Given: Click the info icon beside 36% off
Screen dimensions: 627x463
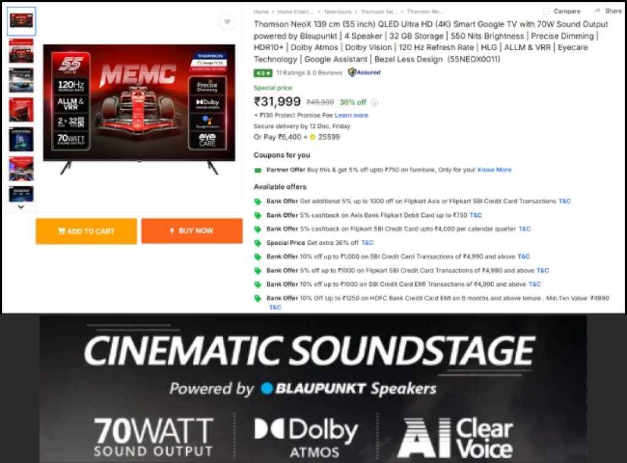Looking at the screenshot, I should coord(375,102).
